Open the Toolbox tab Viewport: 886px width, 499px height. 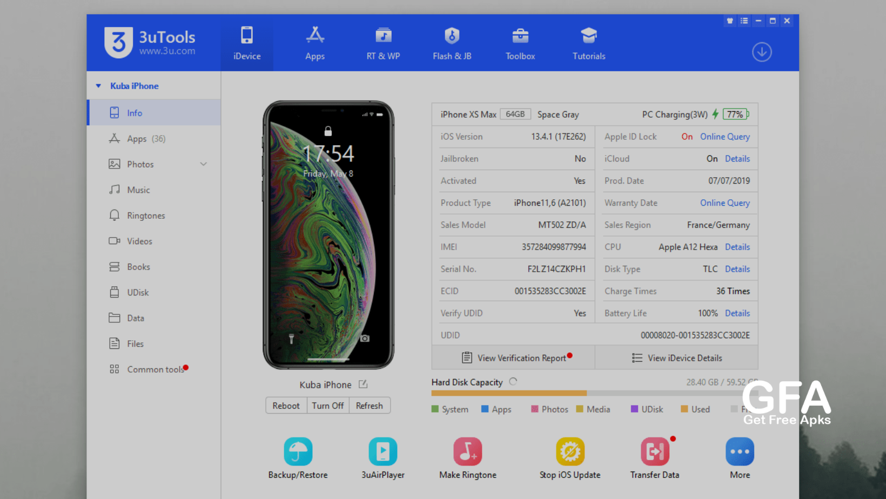tap(520, 44)
